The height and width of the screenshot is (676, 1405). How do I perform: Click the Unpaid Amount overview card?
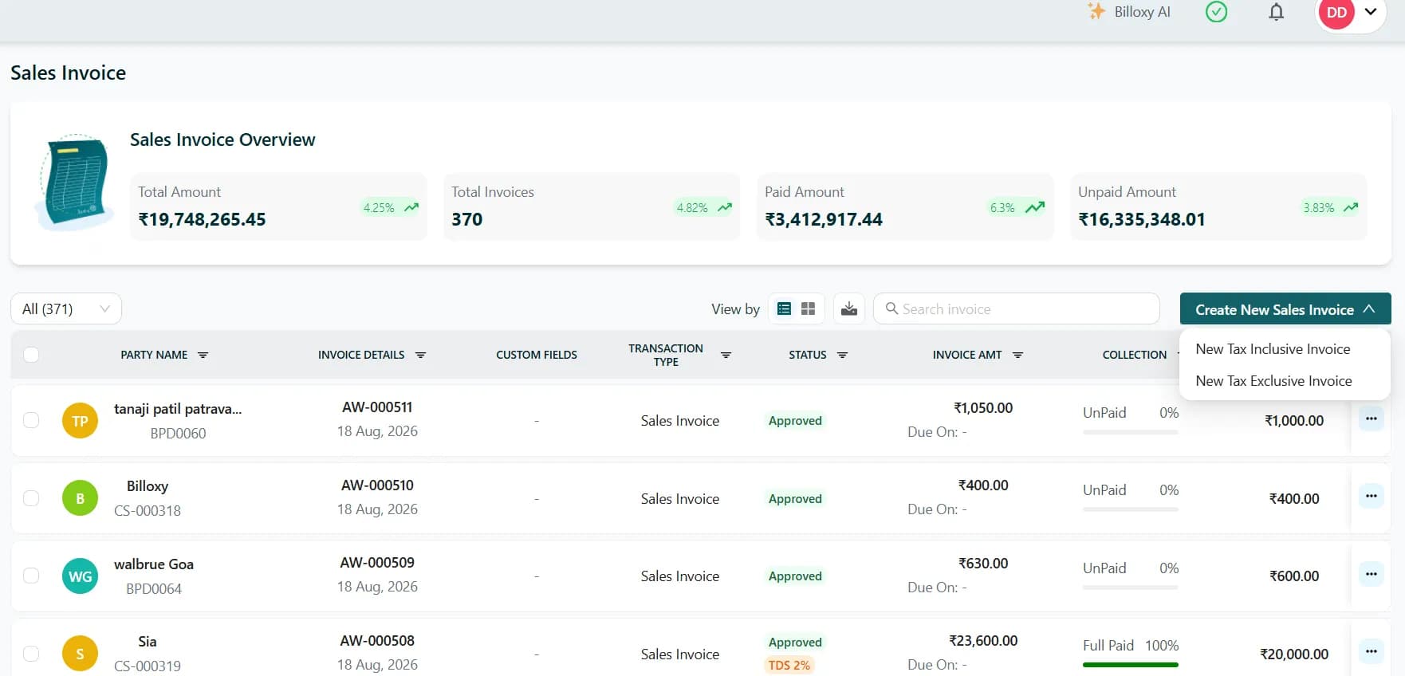point(1218,206)
